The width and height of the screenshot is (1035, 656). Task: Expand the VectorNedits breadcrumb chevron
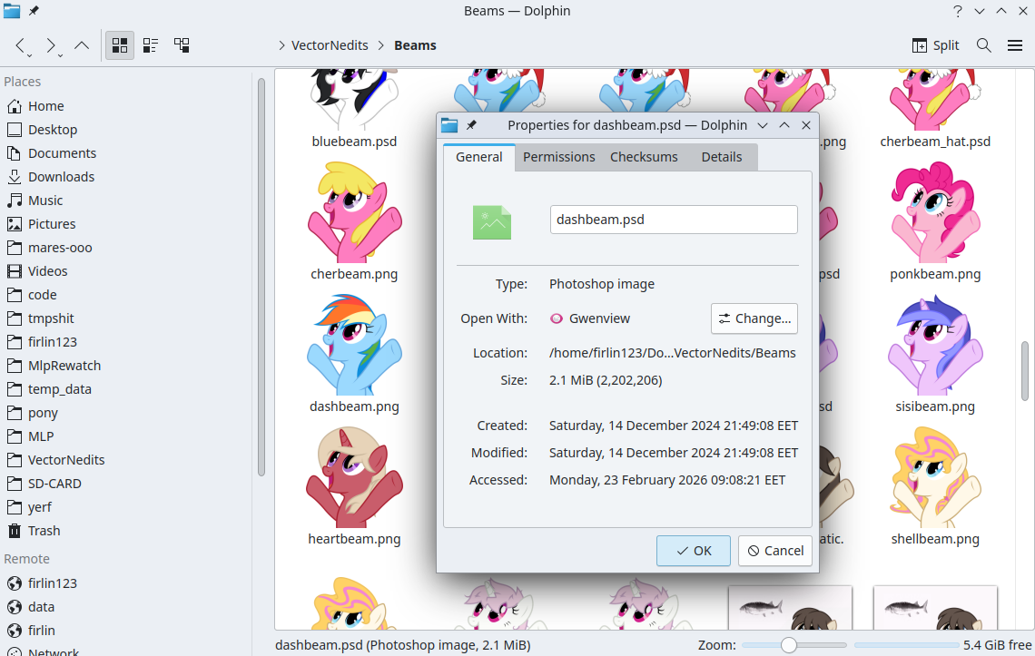pyautogui.click(x=281, y=45)
